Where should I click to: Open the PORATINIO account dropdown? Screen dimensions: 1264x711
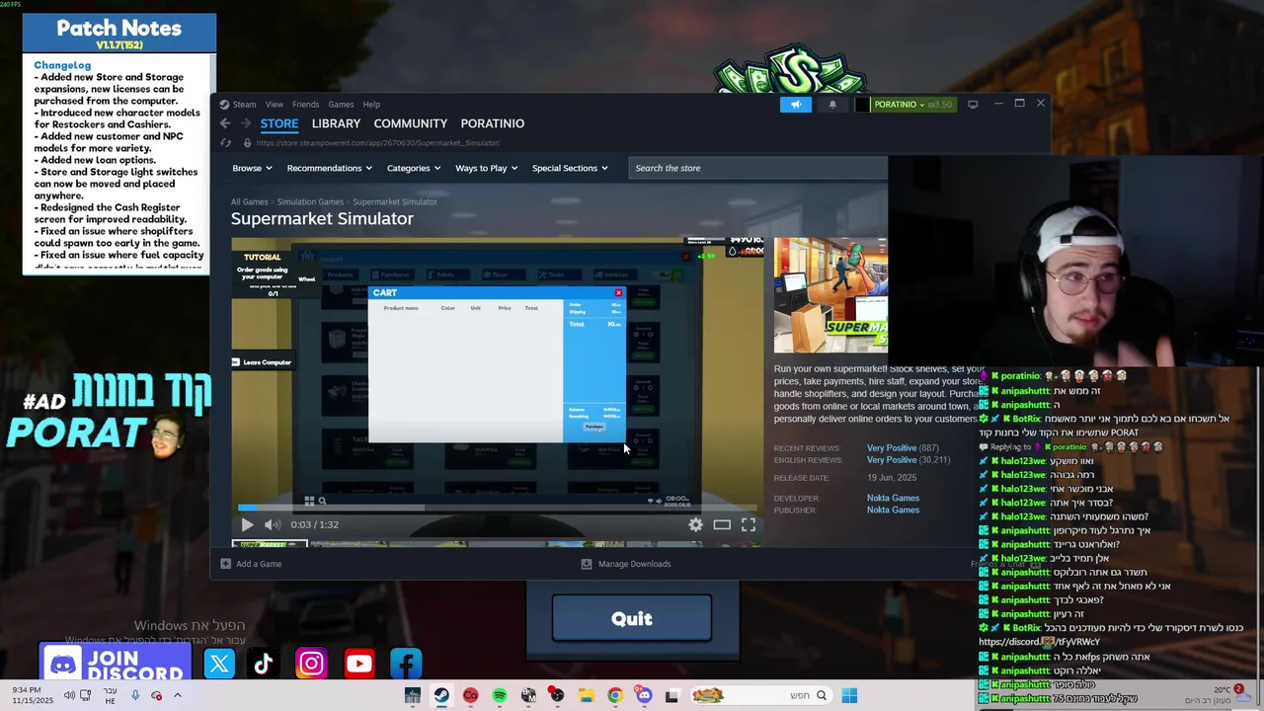point(900,105)
